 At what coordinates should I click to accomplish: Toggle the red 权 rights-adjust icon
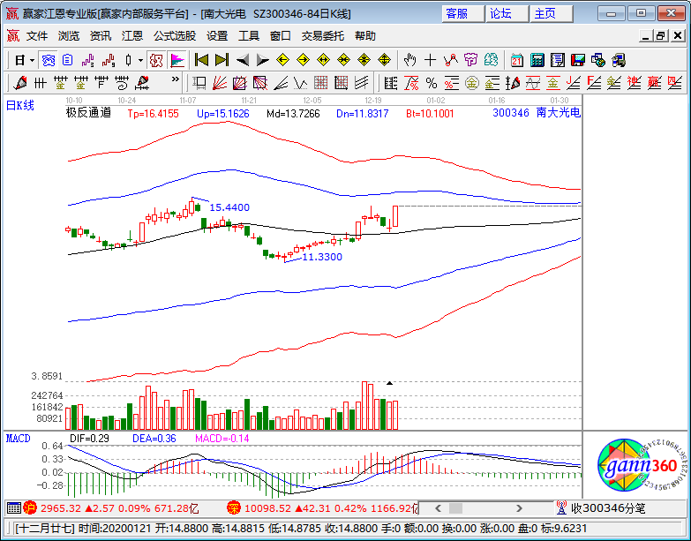tap(156, 60)
